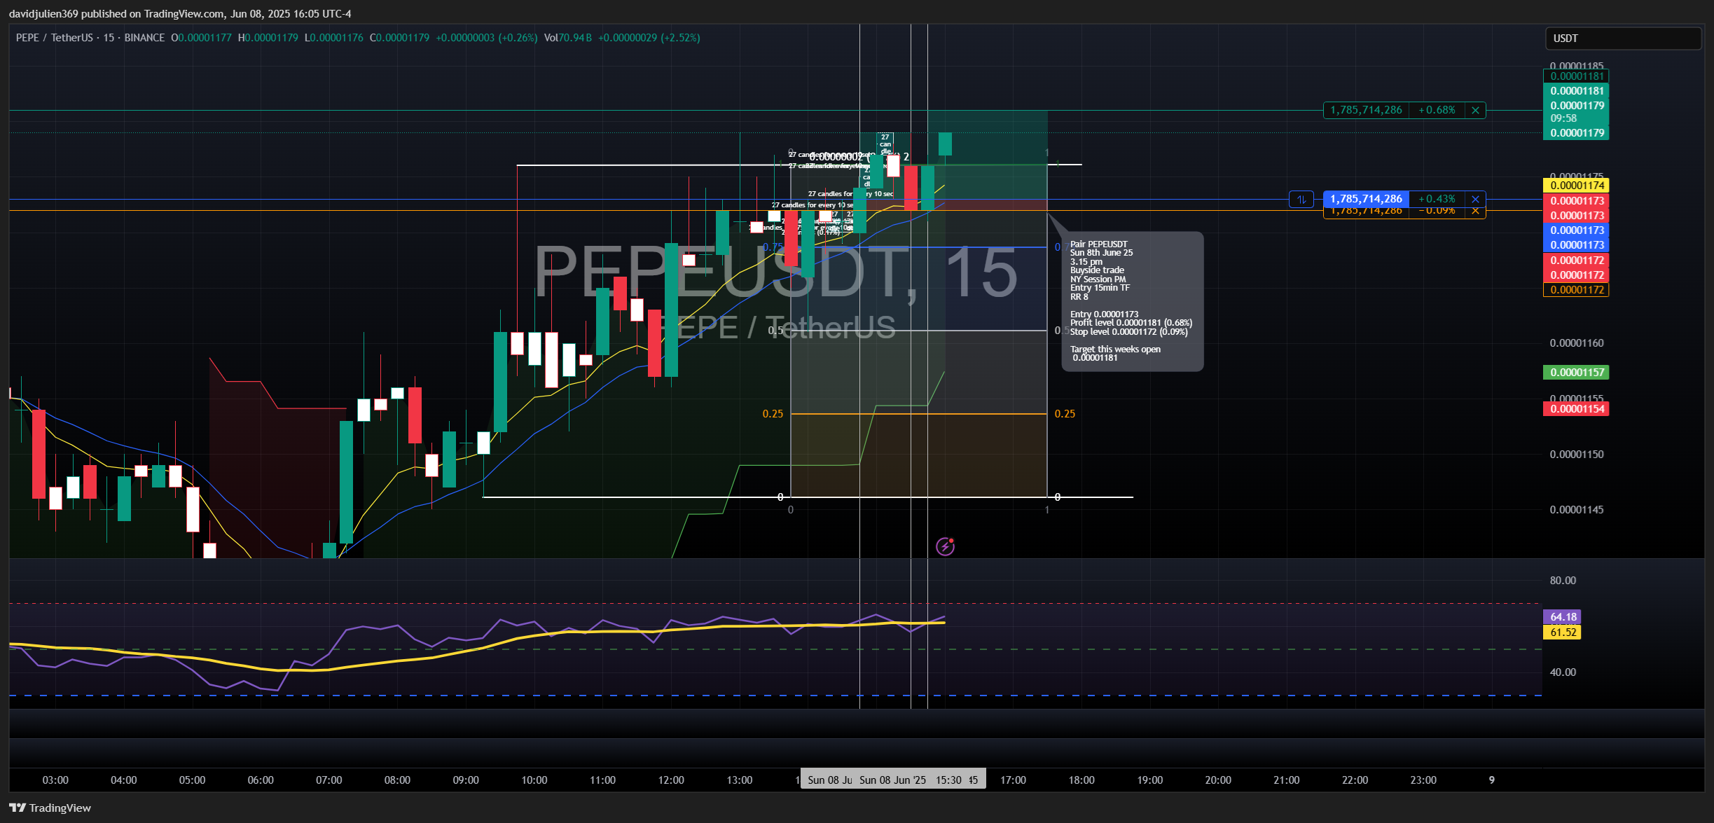The width and height of the screenshot is (1714, 823).
Task: Click the 10:00 time axis label
Action: pos(534,780)
